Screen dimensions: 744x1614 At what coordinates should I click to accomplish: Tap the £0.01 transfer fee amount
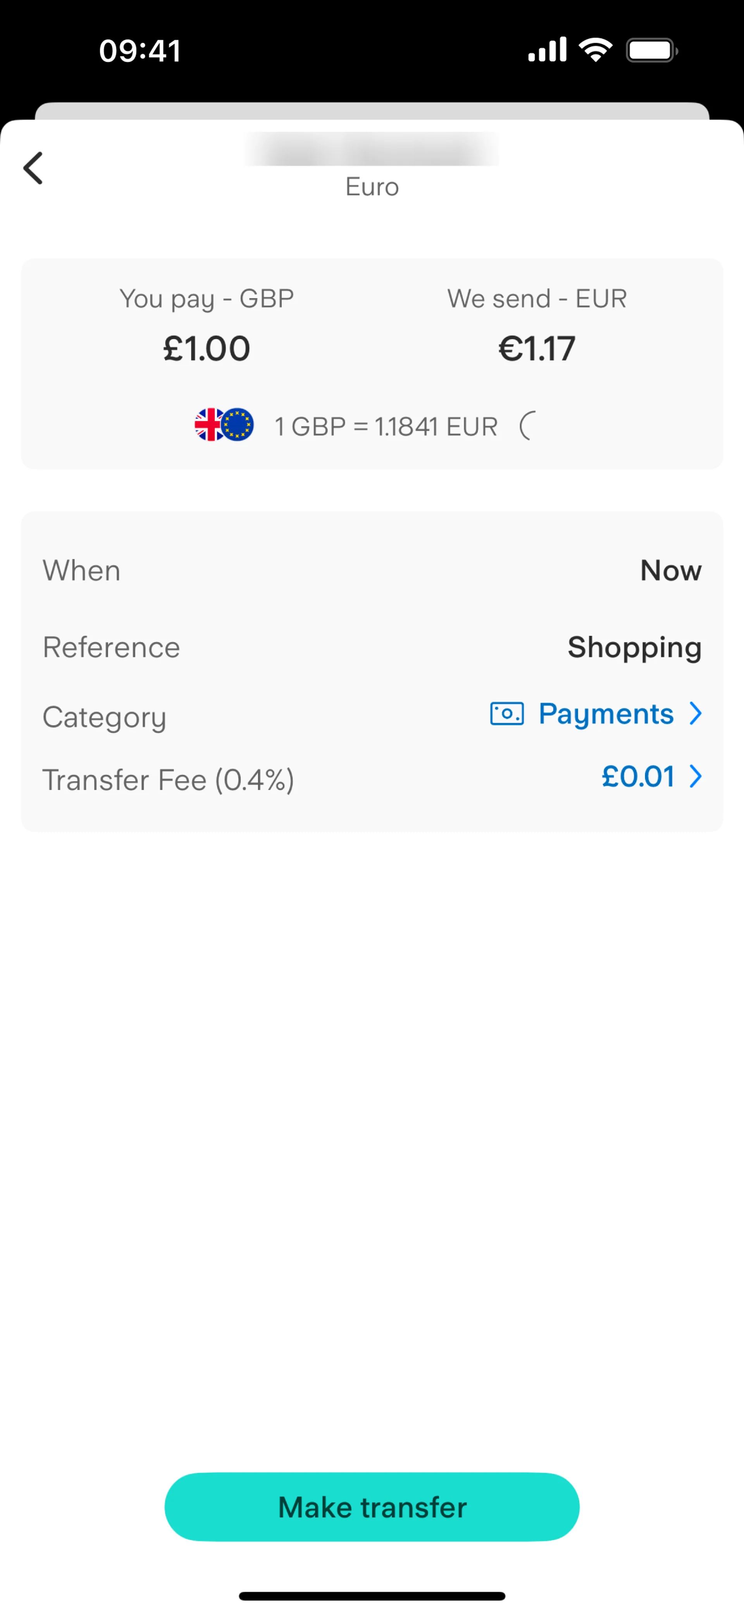click(x=637, y=777)
